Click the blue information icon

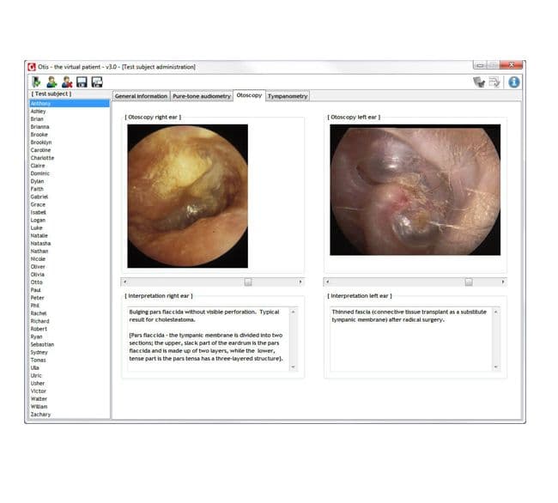coord(514,82)
